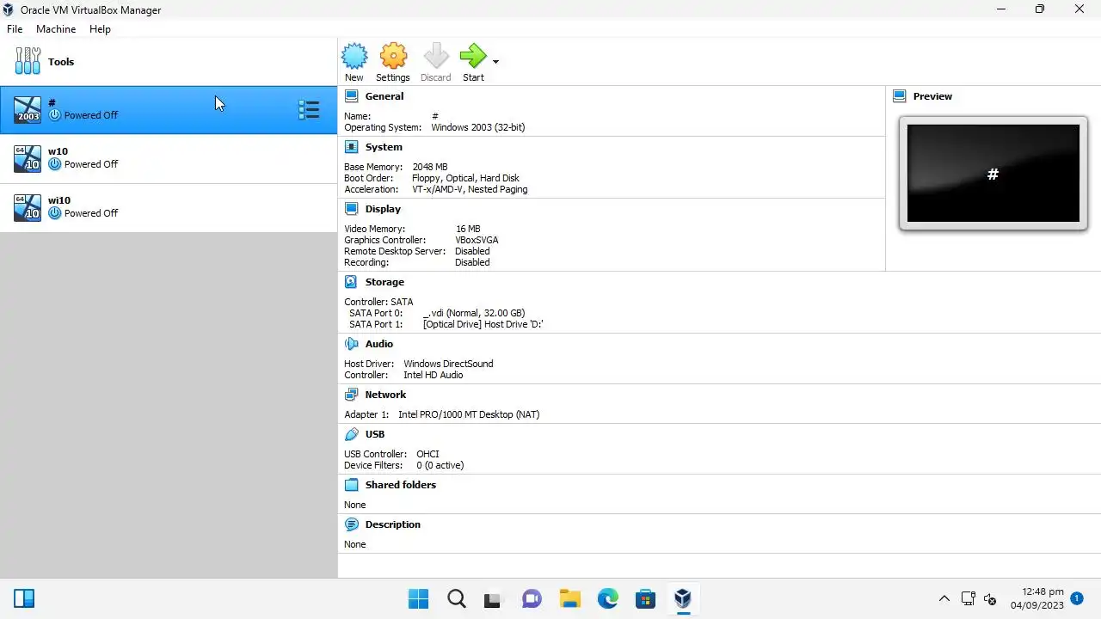Click the VM preview thumbnail
The image size is (1101, 619).
click(993, 174)
